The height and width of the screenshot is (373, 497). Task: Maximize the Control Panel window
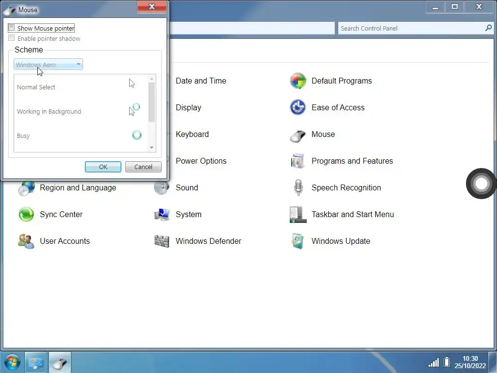(x=454, y=7)
